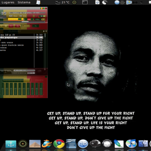
Task: Click the weather 21 °C applet
Action: point(63,2)
